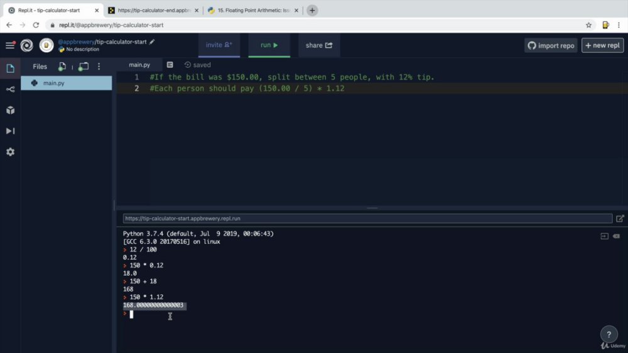
Task: Click the invite button
Action: (219, 45)
